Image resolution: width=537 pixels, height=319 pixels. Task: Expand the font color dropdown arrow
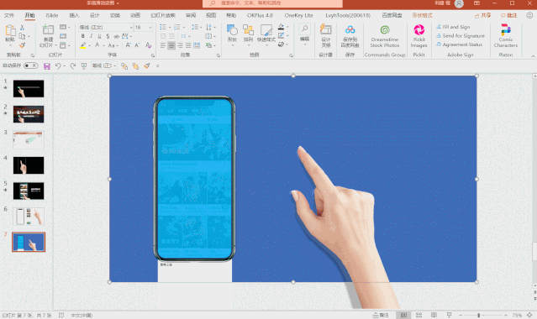pos(103,45)
